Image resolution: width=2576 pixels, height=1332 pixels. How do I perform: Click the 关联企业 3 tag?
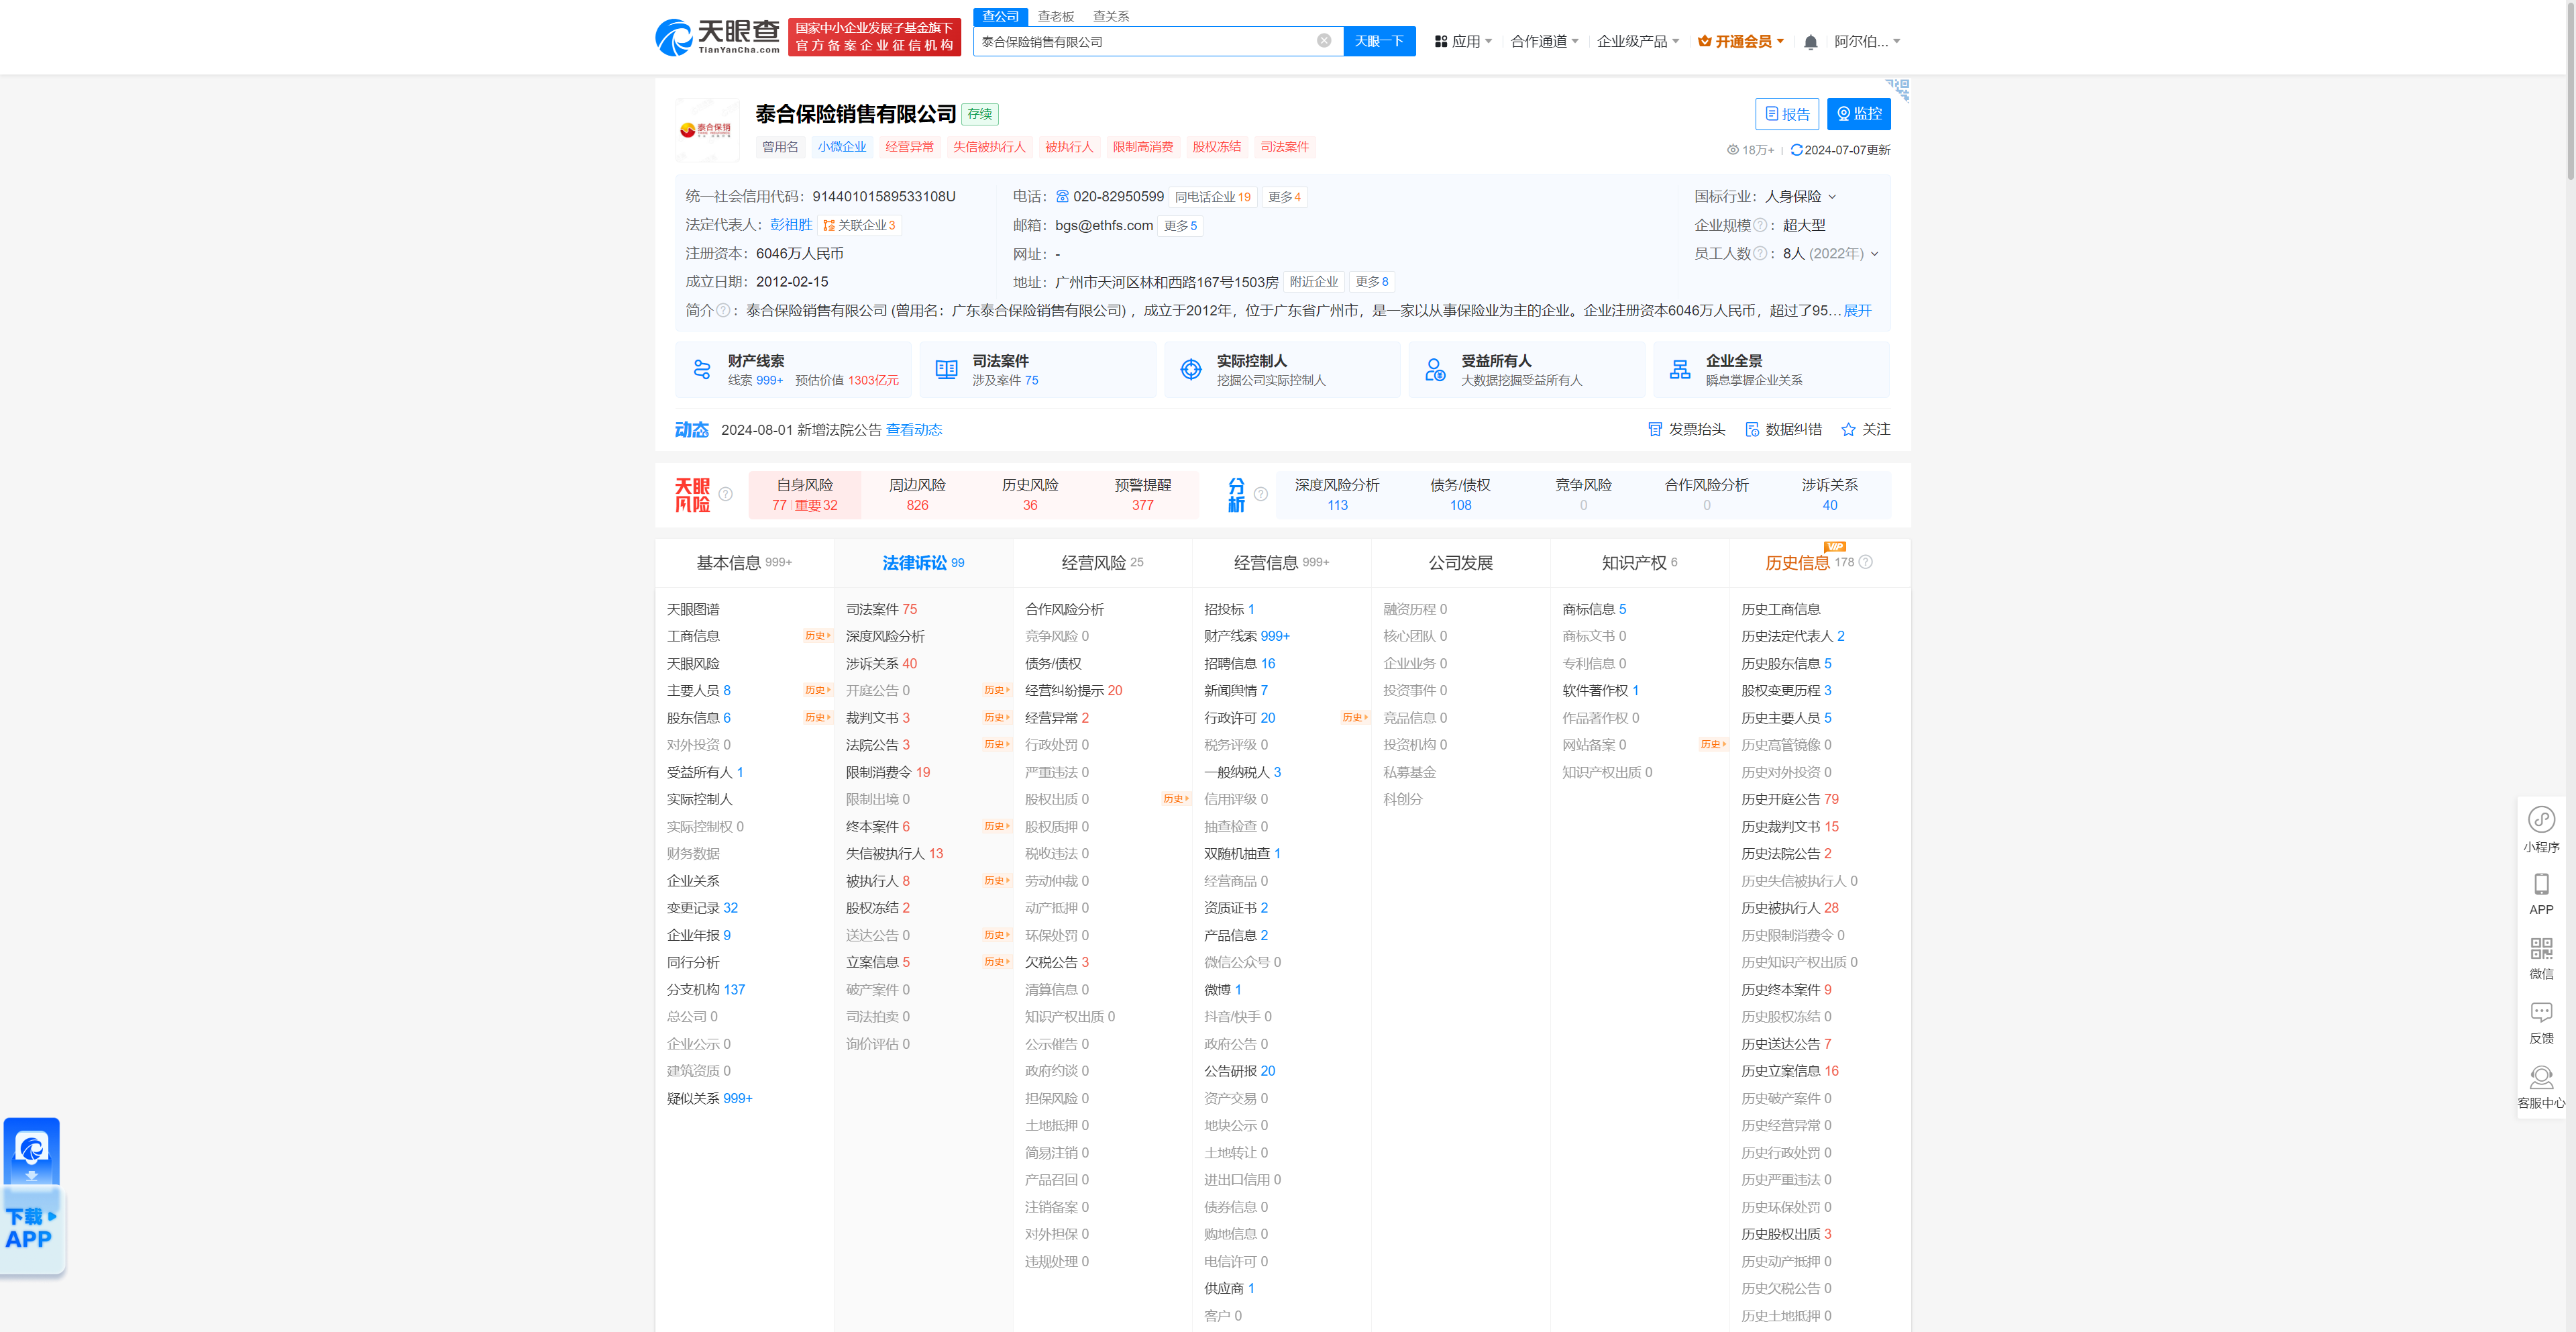[x=859, y=225]
